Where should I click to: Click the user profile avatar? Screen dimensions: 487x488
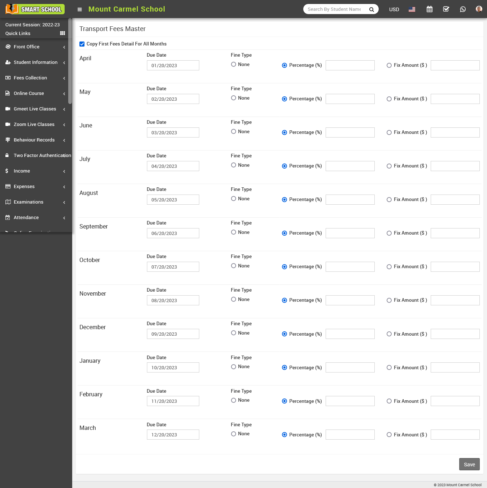coord(479,9)
